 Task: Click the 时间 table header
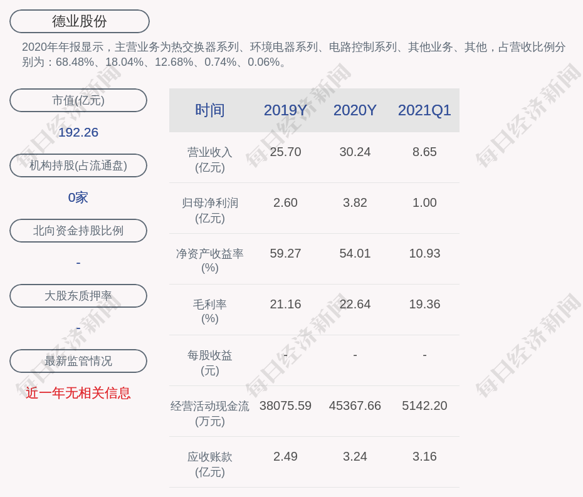point(210,110)
